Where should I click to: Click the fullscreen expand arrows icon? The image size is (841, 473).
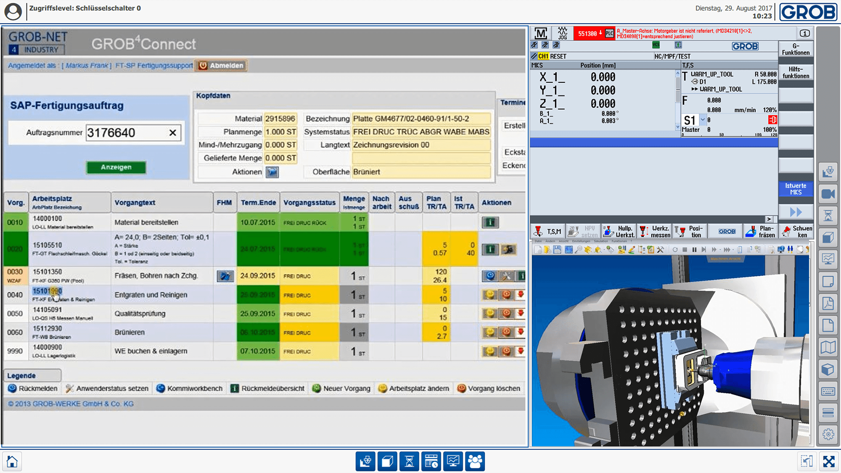[x=829, y=461]
